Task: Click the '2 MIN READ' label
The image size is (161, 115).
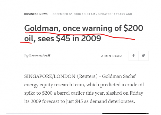Action: (x=112, y=56)
